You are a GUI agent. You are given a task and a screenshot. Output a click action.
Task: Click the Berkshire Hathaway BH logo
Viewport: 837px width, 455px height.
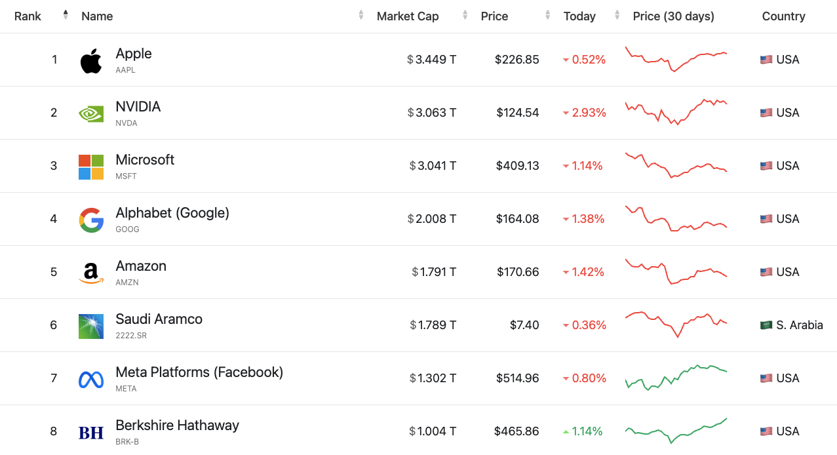point(91,433)
